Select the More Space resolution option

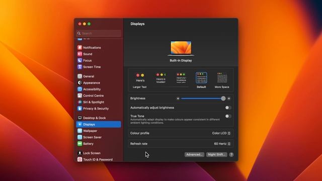[x=222, y=80]
